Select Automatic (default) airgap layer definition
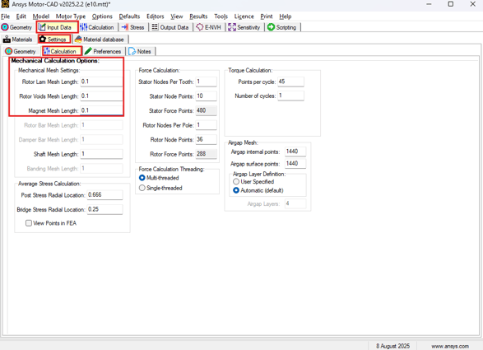Screen dimensions: 483x350 pos(258,190)
